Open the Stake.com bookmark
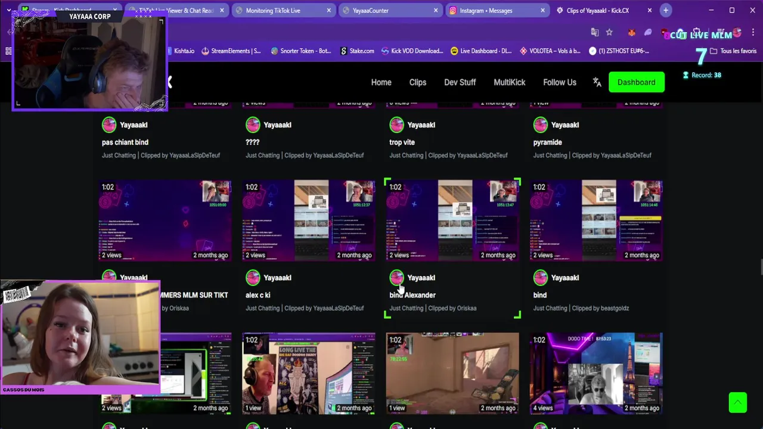This screenshot has width=763, height=429. tap(357, 51)
